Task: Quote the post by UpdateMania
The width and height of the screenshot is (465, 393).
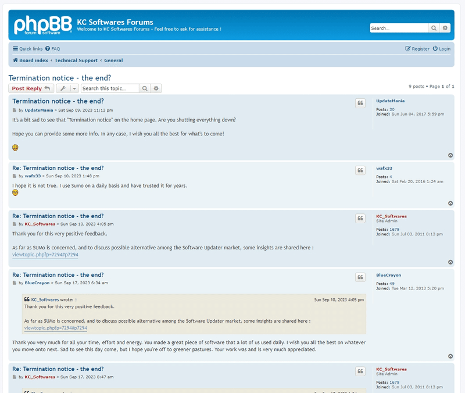Action: [x=360, y=103]
